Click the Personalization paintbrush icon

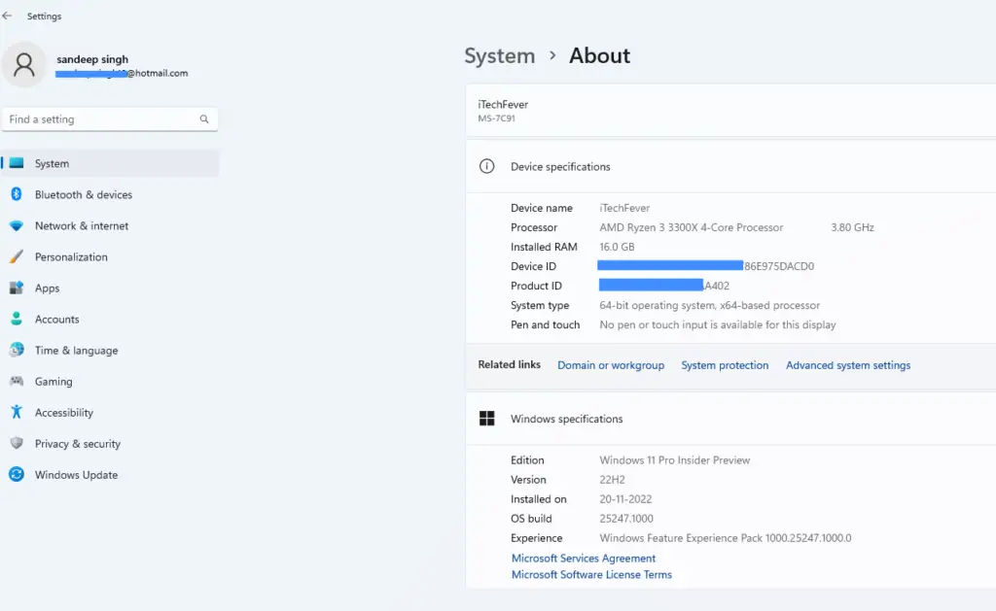click(17, 256)
